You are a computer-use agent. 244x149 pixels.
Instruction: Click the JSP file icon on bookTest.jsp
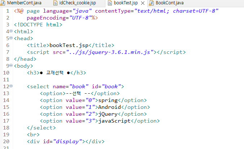click(110, 3)
